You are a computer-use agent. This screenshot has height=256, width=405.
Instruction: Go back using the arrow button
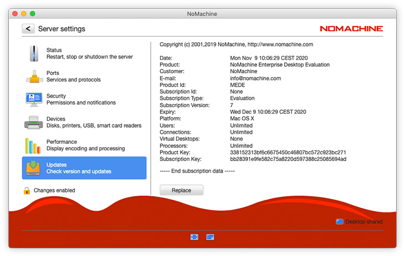point(28,29)
